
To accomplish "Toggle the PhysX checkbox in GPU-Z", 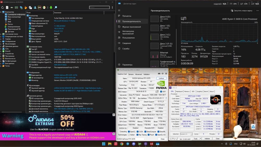I will (149, 135).
